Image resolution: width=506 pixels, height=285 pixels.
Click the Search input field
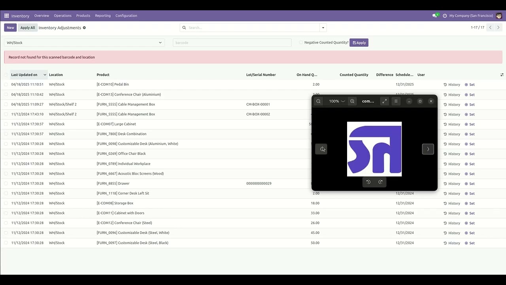tap(253, 28)
